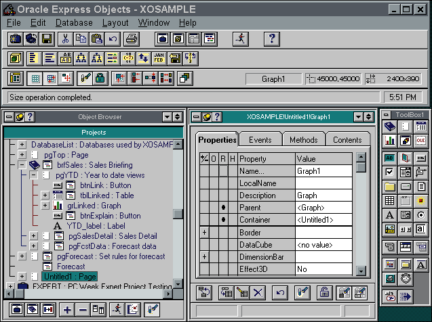Screen dimensions: 432x322
Task: Select the Checkbox tool in ToolBox1
Action: [x=389, y=172]
